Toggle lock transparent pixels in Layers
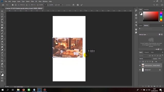The image size is (164, 92). pos(143,62)
